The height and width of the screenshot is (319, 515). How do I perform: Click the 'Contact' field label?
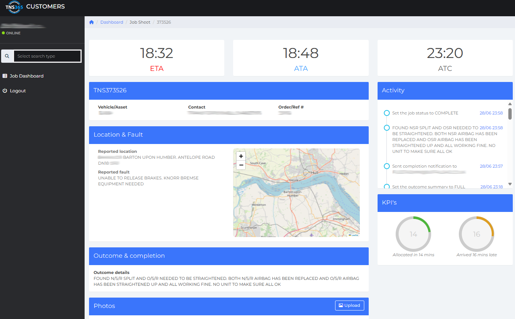[x=197, y=107]
